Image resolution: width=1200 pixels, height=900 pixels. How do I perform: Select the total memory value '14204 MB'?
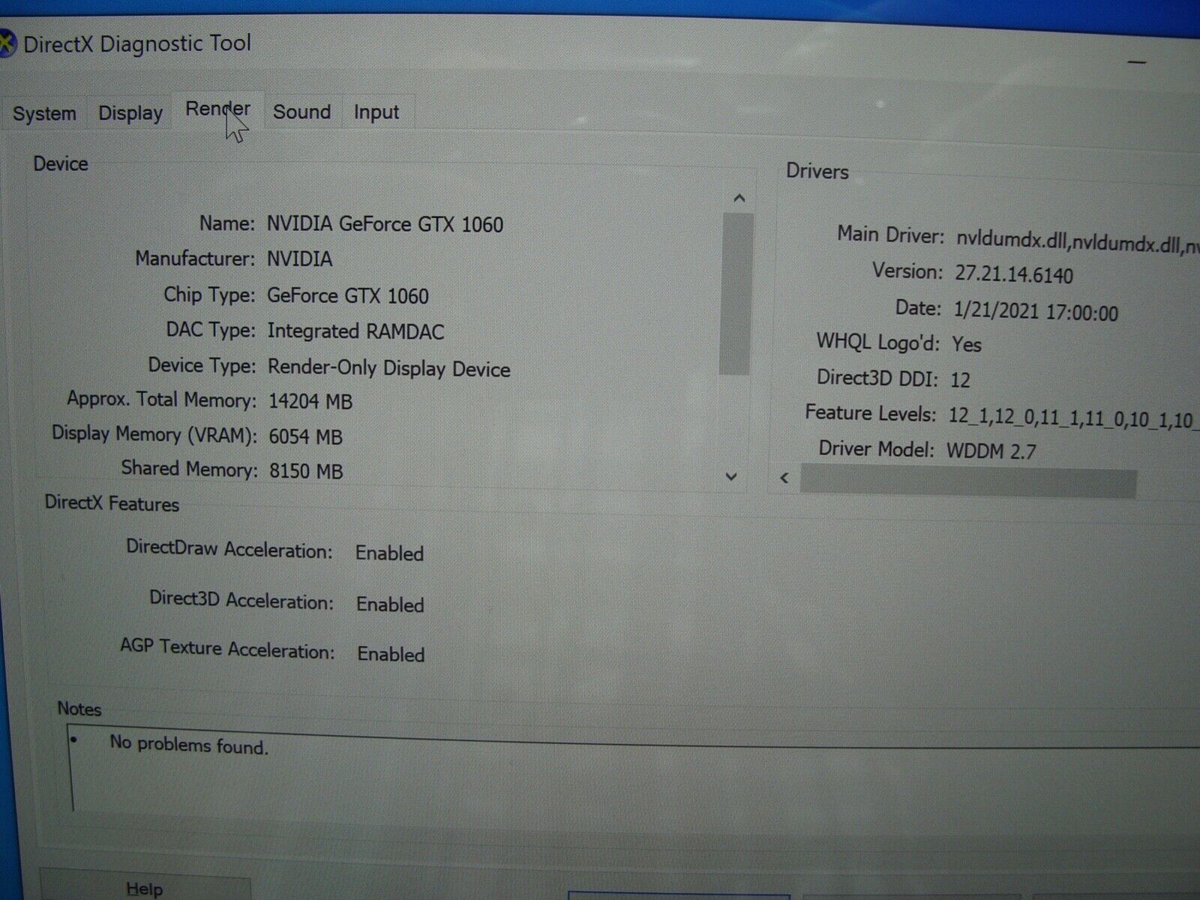click(x=310, y=401)
